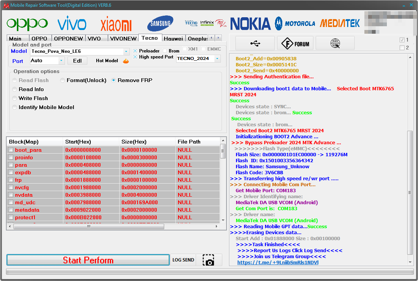This screenshot has height=281, width=418.
Task: Click the itel brand logo
Action: click(221, 23)
